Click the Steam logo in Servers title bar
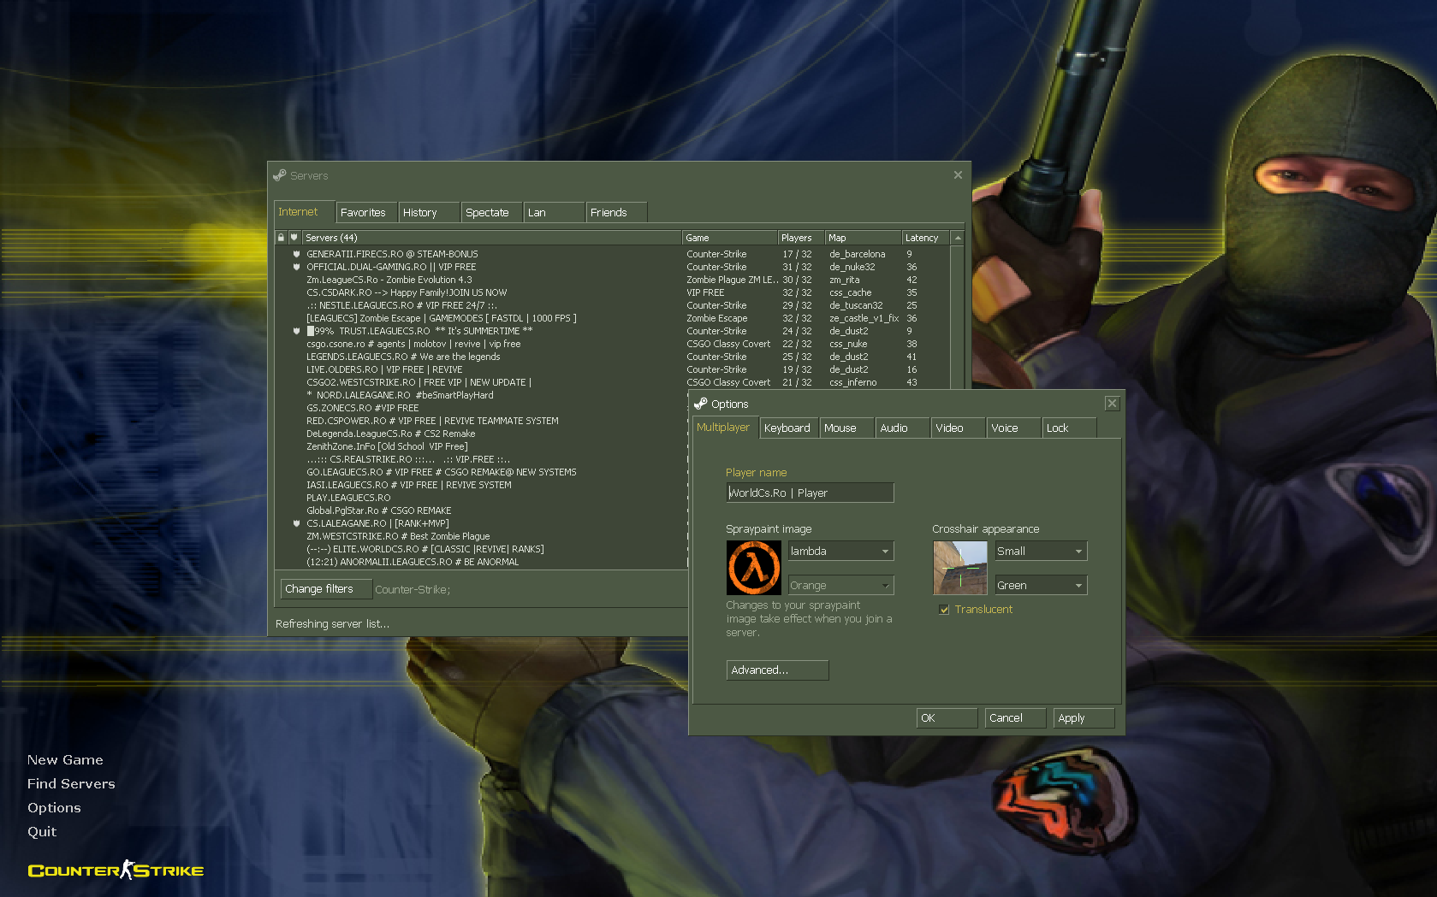The width and height of the screenshot is (1437, 897). (280, 175)
